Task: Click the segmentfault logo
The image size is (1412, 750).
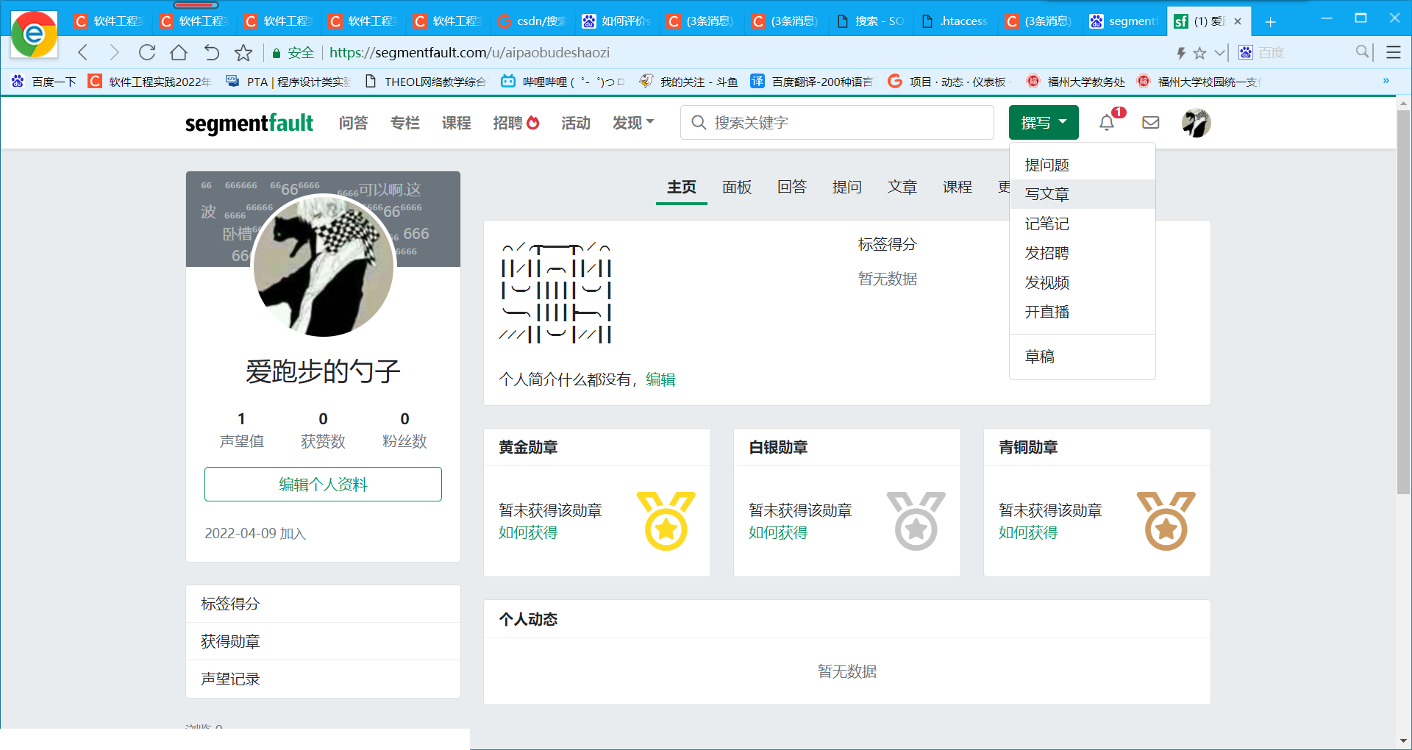Action: 249,123
